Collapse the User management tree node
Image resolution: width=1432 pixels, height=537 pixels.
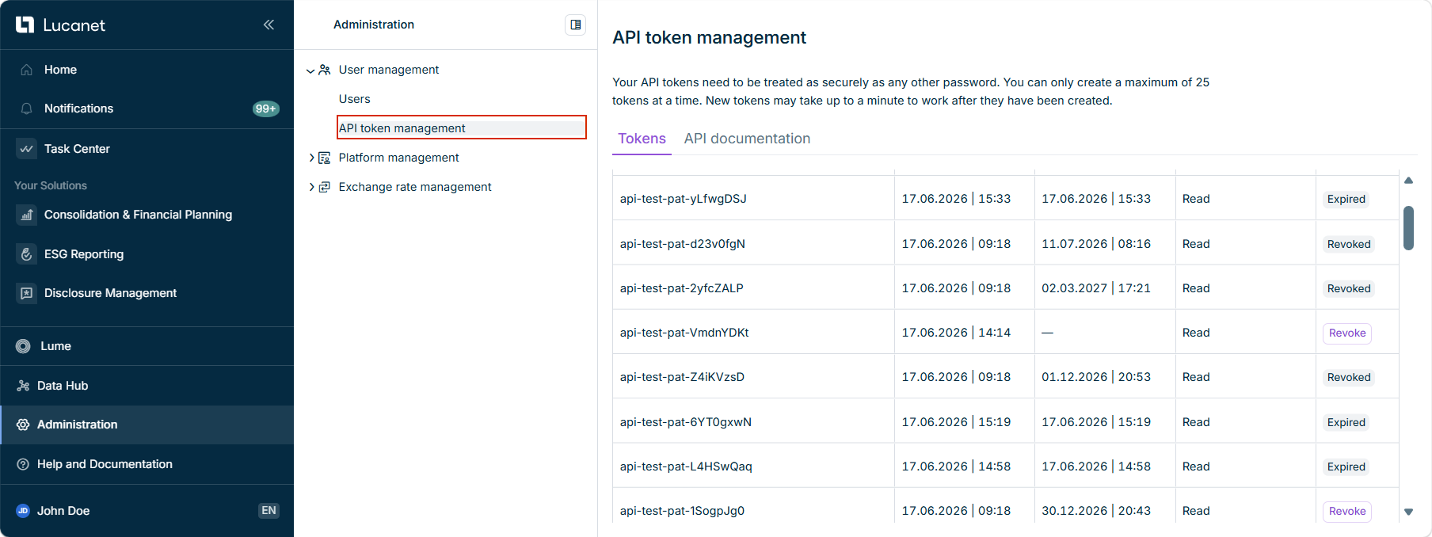[310, 70]
